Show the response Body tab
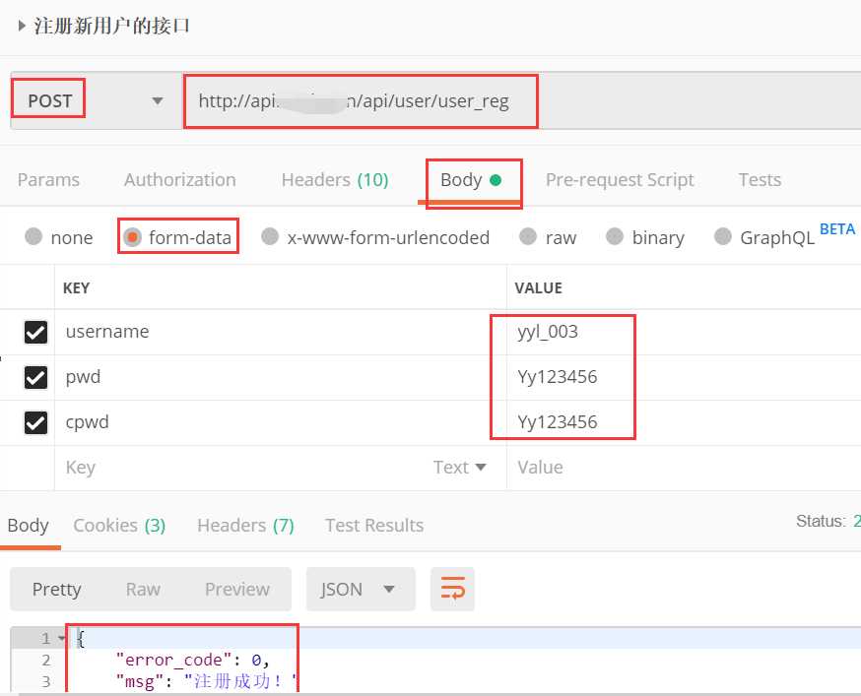This screenshot has height=696, width=861. (28, 526)
